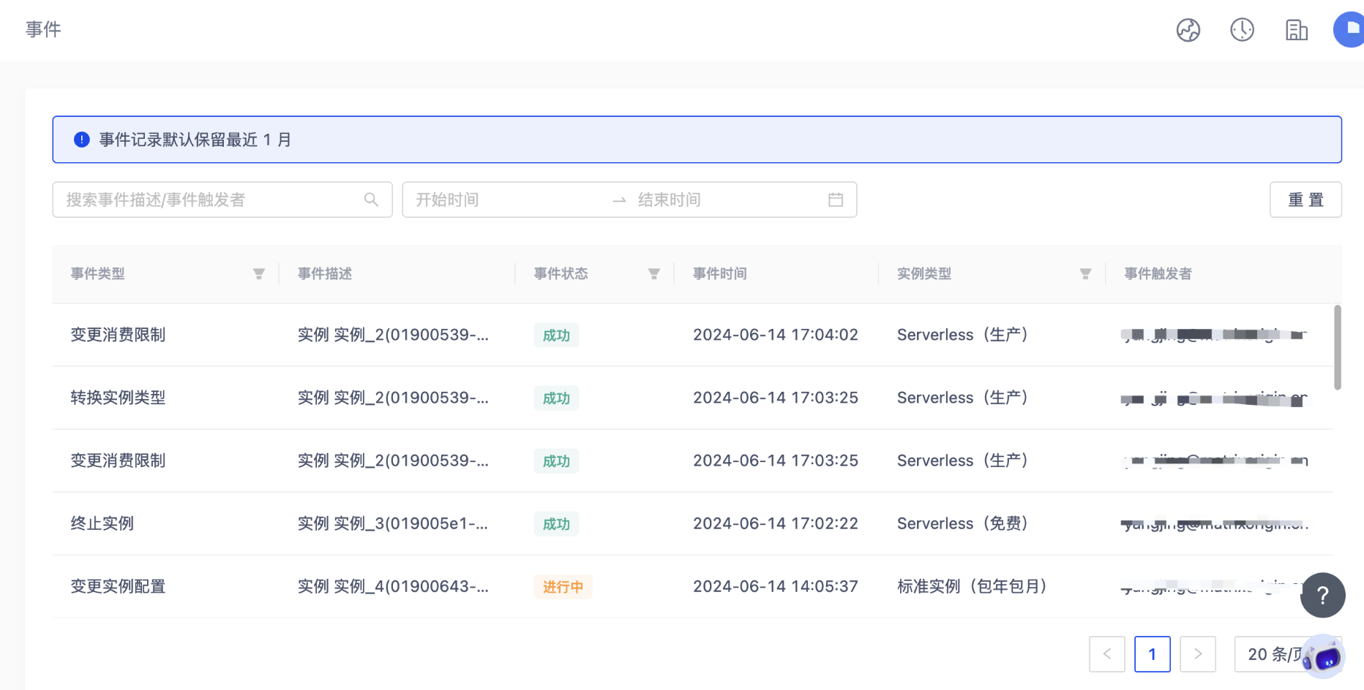
Task: Click the previous page arrow
Action: (1106, 654)
